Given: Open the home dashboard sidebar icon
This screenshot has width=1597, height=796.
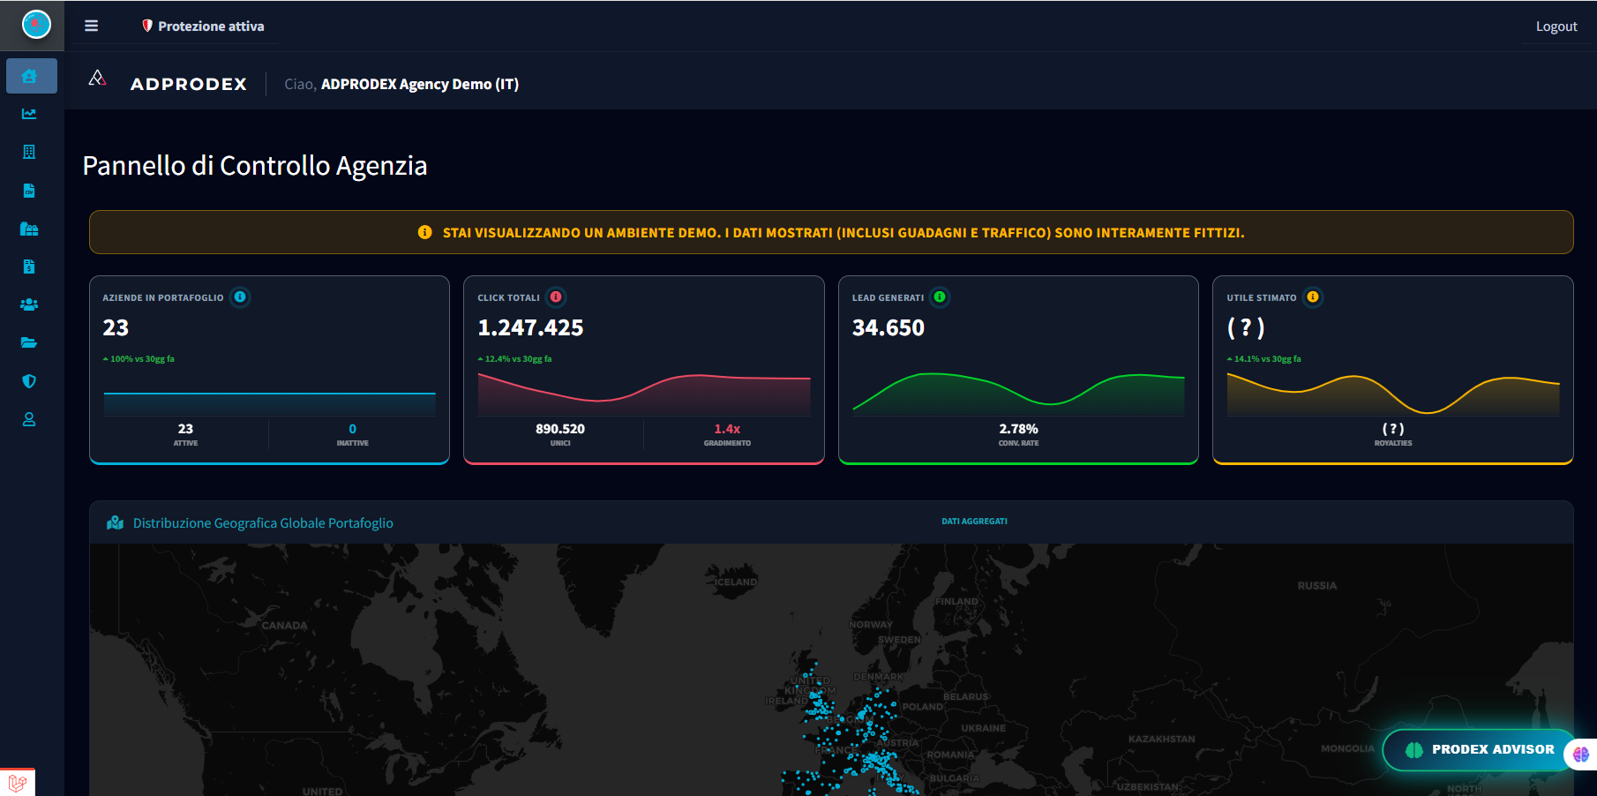Looking at the screenshot, I should [x=29, y=76].
